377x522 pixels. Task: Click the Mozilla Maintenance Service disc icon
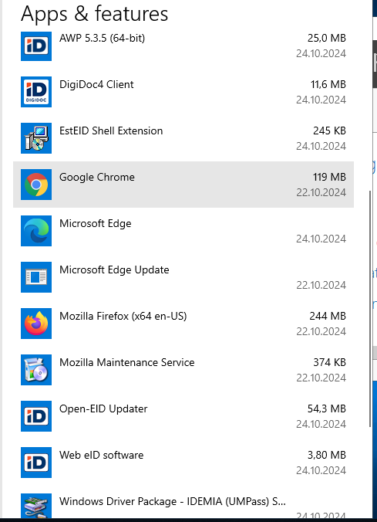[x=36, y=370]
